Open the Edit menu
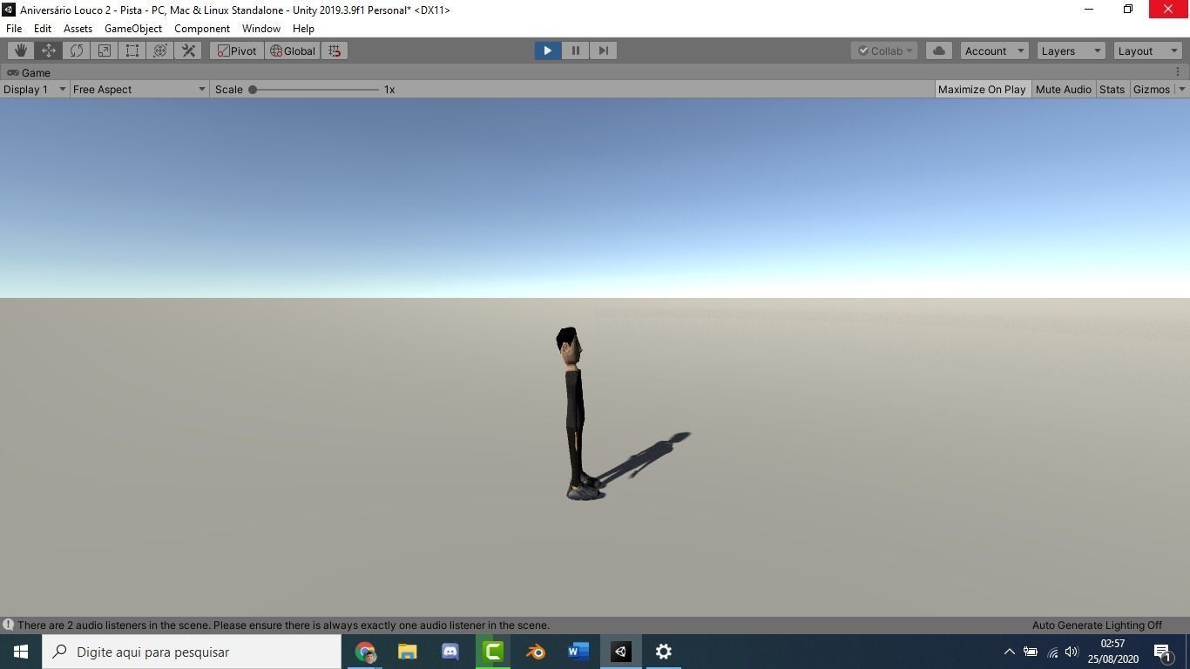The width and height of the screenshot is (1190, 669). [42, 28]
